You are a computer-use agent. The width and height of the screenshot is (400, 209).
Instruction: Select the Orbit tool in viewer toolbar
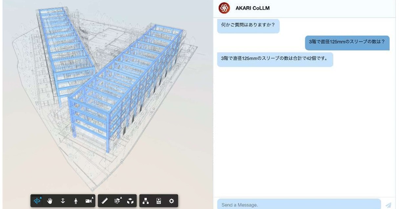(37, 201)
